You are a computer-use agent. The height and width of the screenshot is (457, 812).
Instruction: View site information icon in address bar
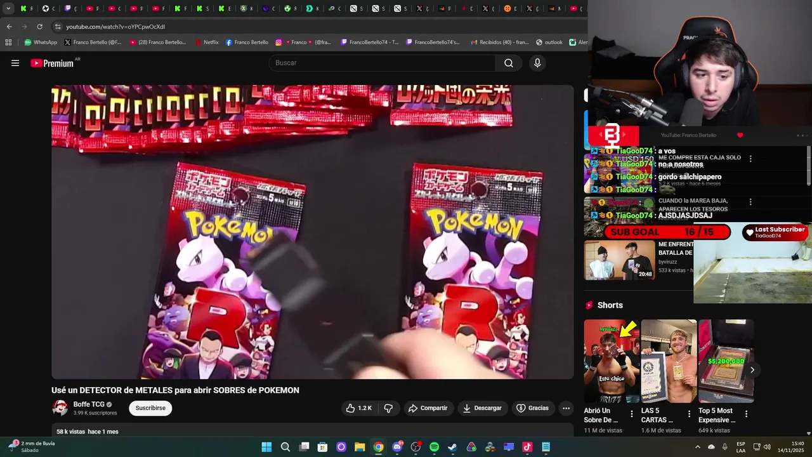[x=58, y=27]
